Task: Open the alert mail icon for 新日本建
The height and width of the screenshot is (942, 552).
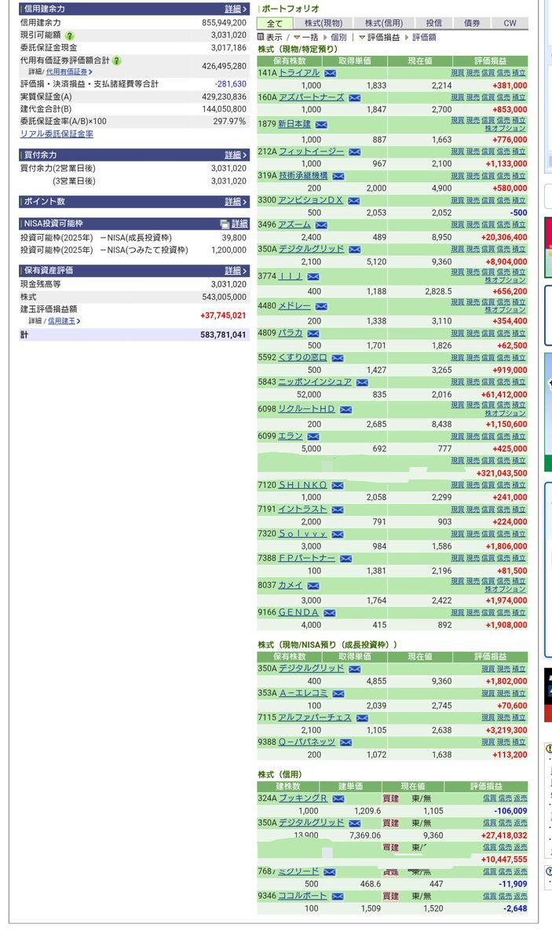Action: point(321,124)
